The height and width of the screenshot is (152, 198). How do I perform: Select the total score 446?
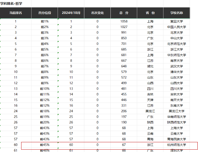click(124, 100)
